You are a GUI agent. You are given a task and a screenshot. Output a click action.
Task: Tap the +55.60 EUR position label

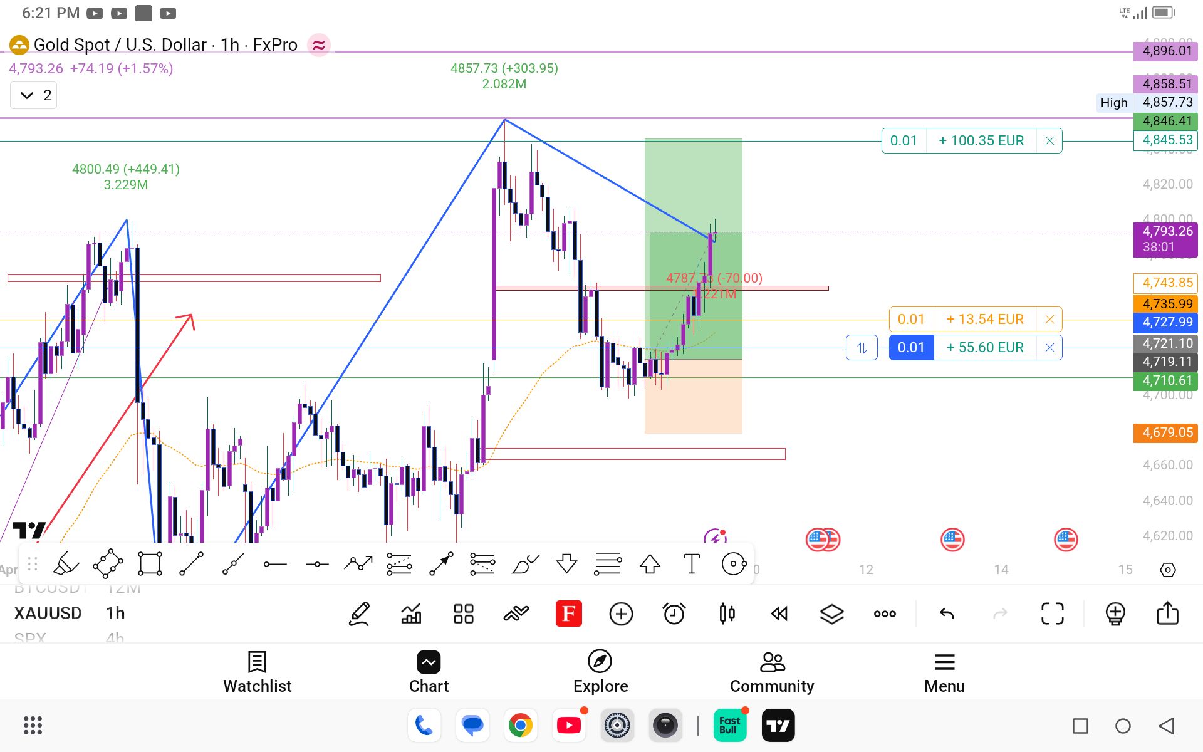pyautogui.click(x=984, y=348)
